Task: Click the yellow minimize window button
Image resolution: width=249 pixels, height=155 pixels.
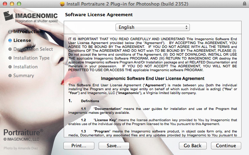Action: pos(12,4)
